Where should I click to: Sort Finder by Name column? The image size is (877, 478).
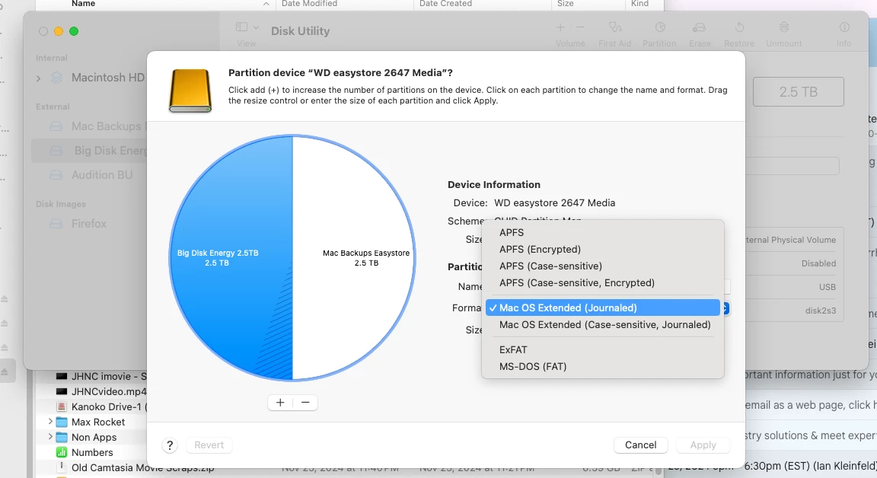pos(84,4)
